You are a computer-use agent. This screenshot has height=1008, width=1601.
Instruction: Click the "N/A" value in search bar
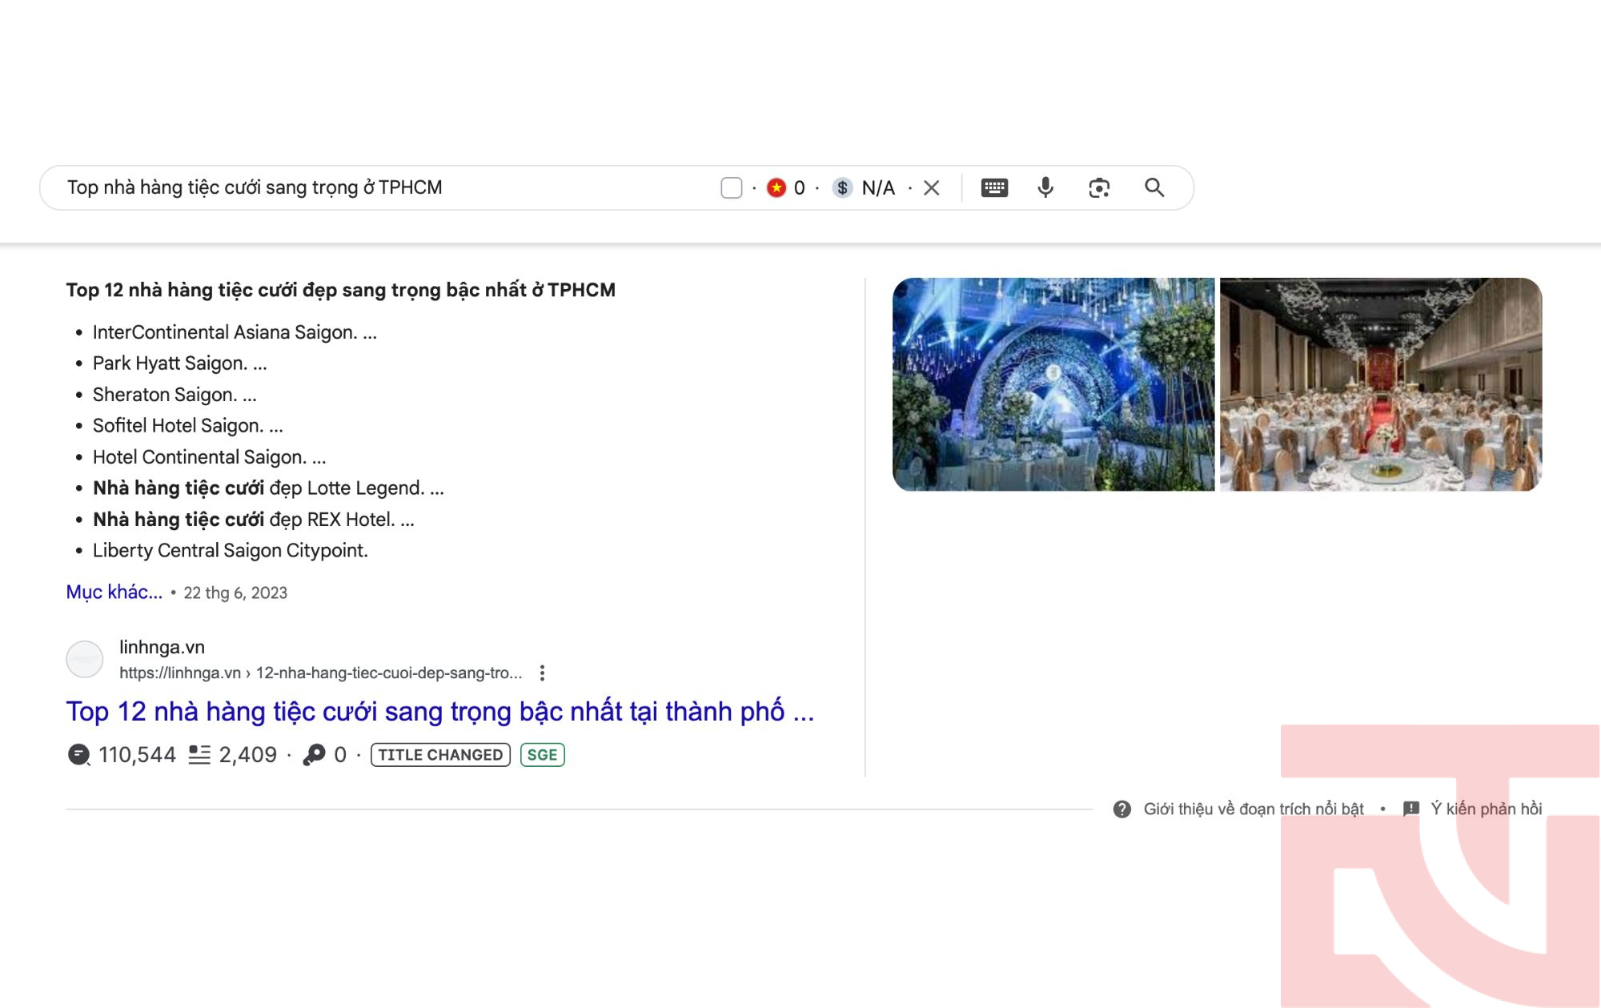[x=878, y=188]
